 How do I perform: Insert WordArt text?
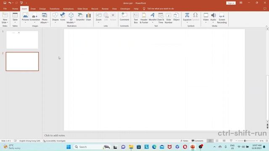tap(153, 18)
